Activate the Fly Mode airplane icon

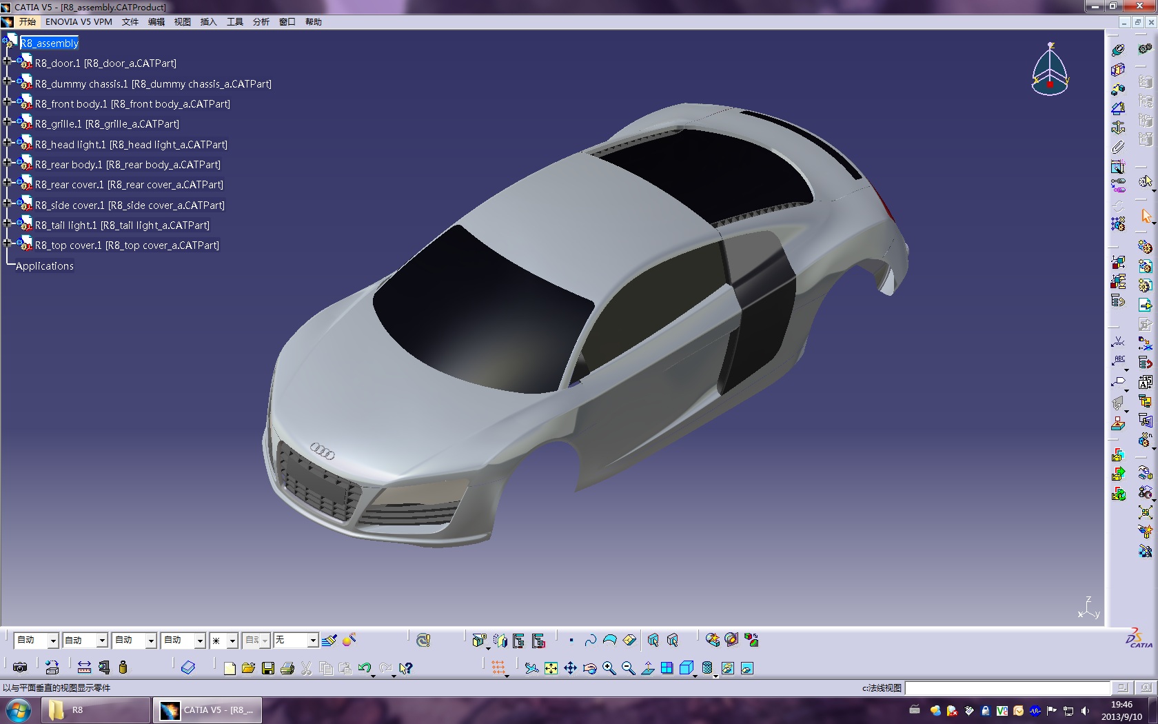pyautogui.click(x=531, y=668)
